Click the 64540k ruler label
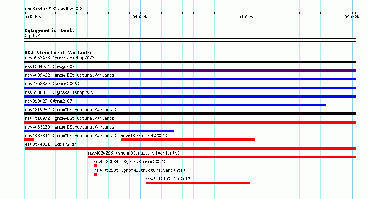Image resolution: width=368 pixels, height=199 pixels. 33,16
